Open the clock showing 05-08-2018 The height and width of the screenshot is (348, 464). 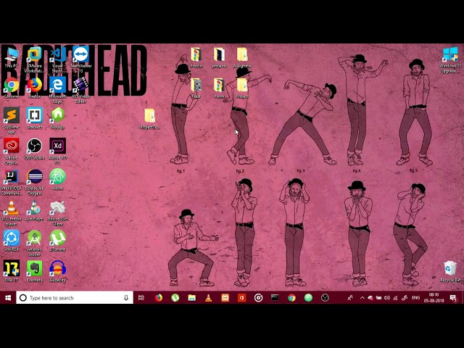click(x=434, y=298)
